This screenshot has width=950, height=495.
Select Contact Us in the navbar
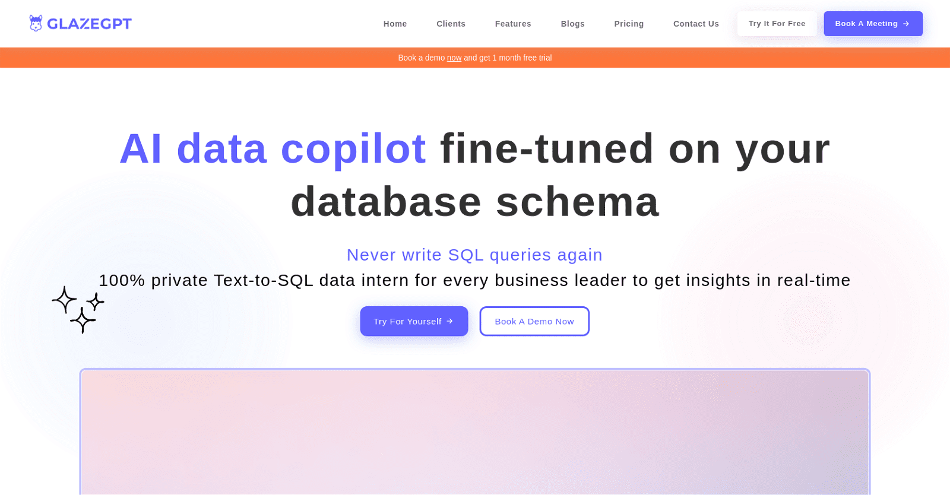(696, 24)
